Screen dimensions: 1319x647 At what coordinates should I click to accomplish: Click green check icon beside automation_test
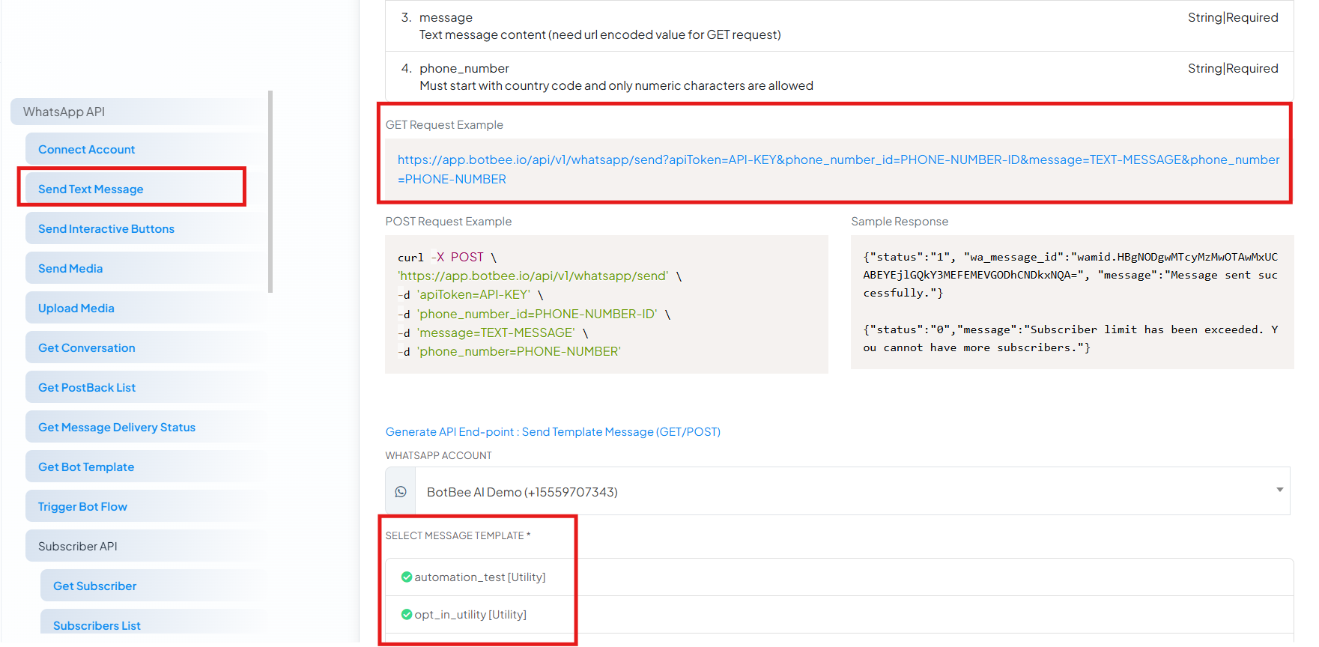point(407,577)
